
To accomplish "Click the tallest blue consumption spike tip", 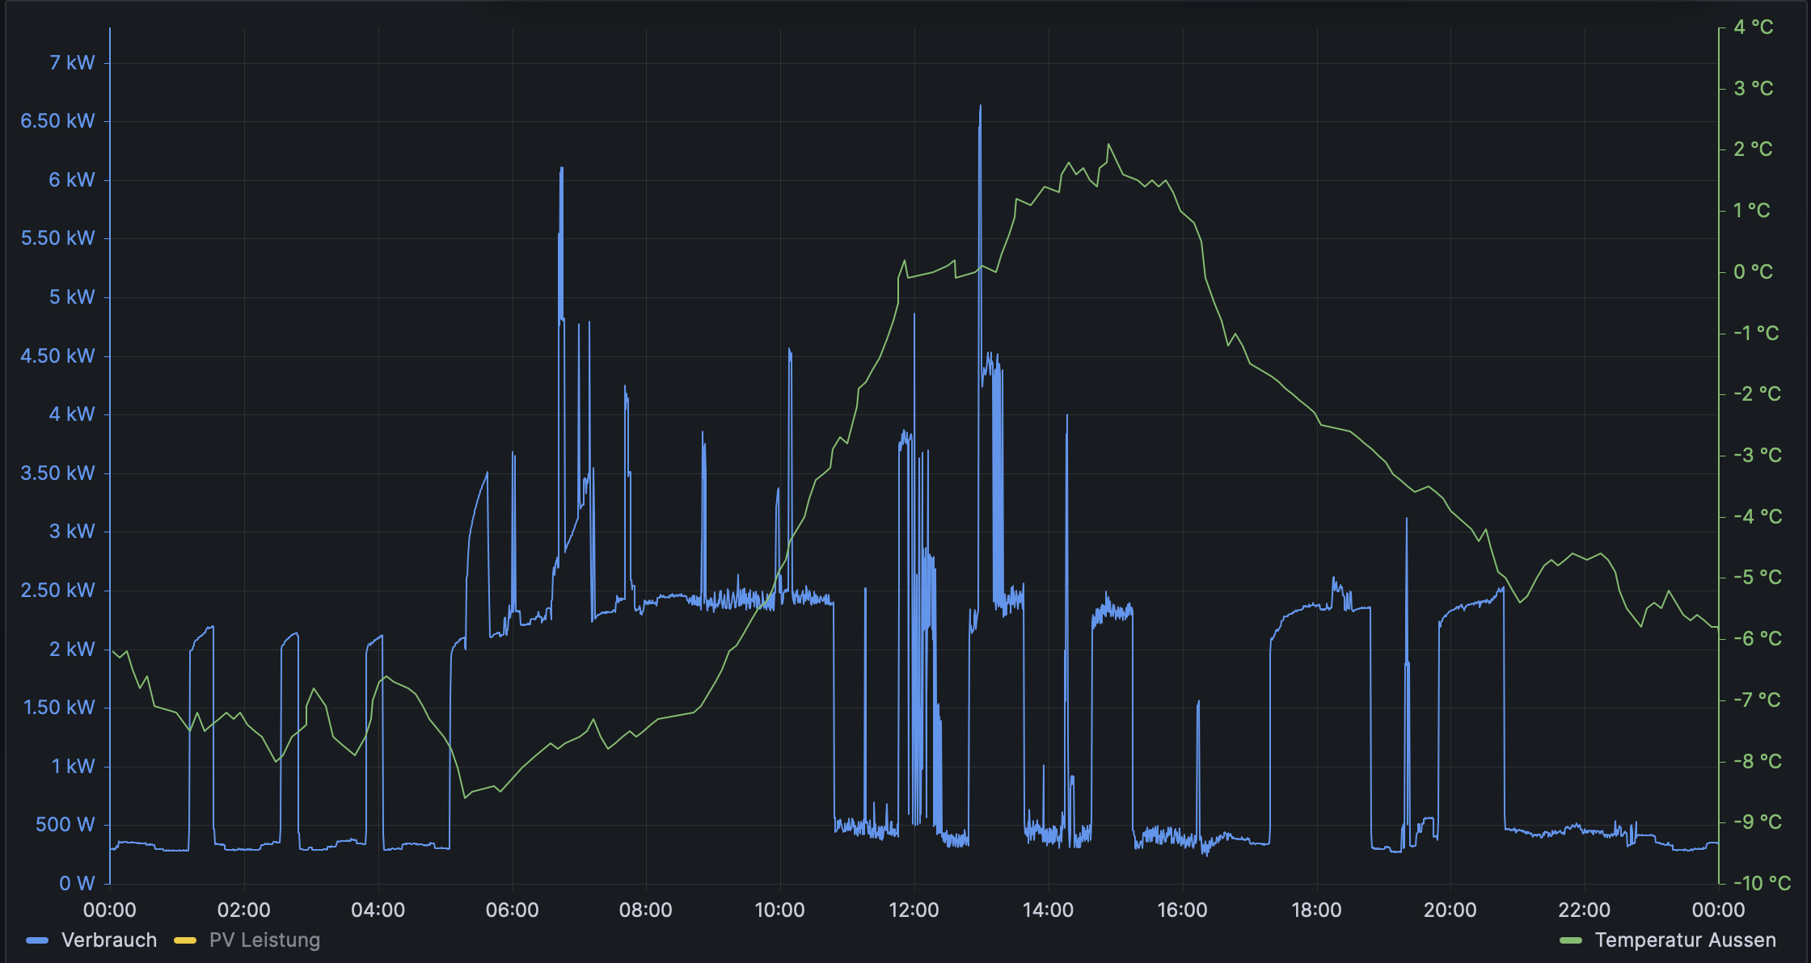I will [981, 106].
